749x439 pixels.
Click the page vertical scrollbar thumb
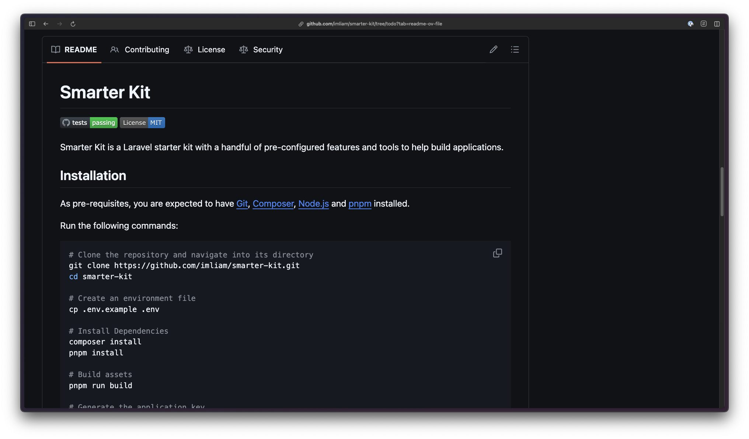[722, 192]
